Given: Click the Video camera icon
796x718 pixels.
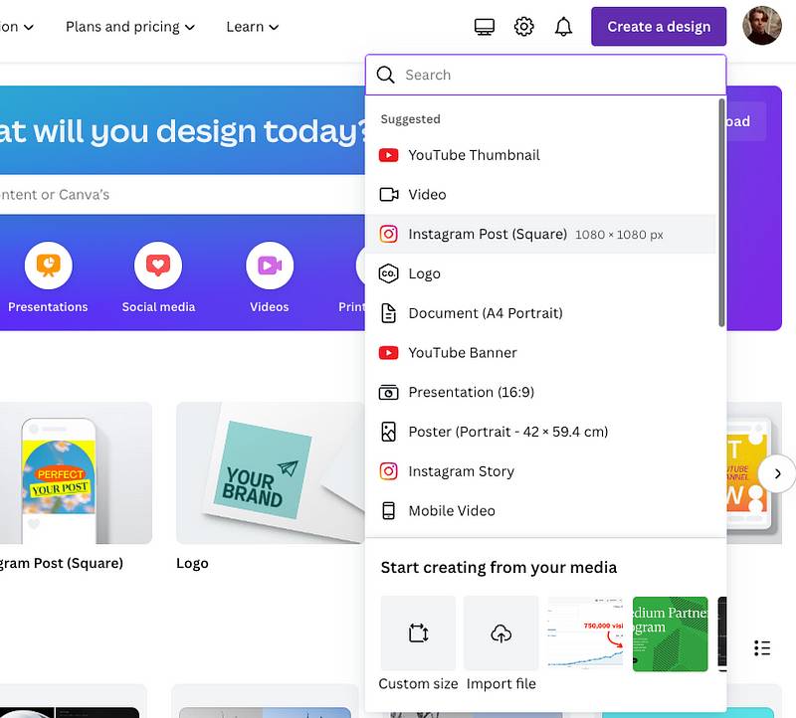Looking at the screenshot, I should (388, 194).
